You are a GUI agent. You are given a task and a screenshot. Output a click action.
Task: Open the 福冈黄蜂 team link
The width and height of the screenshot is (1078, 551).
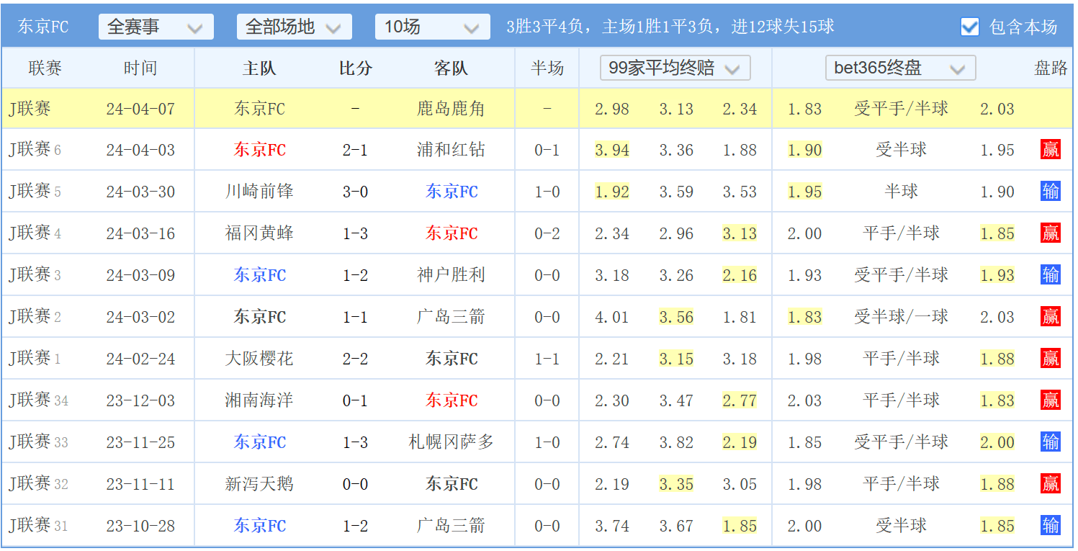click(x=259, y=233)
